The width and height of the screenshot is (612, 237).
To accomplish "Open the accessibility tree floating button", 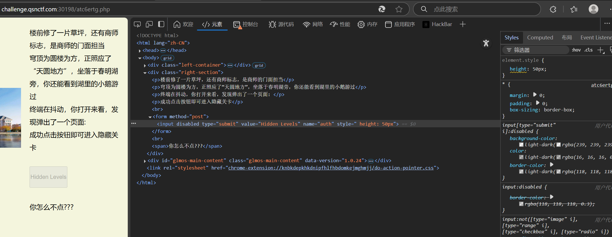I will tap(486, 43).
